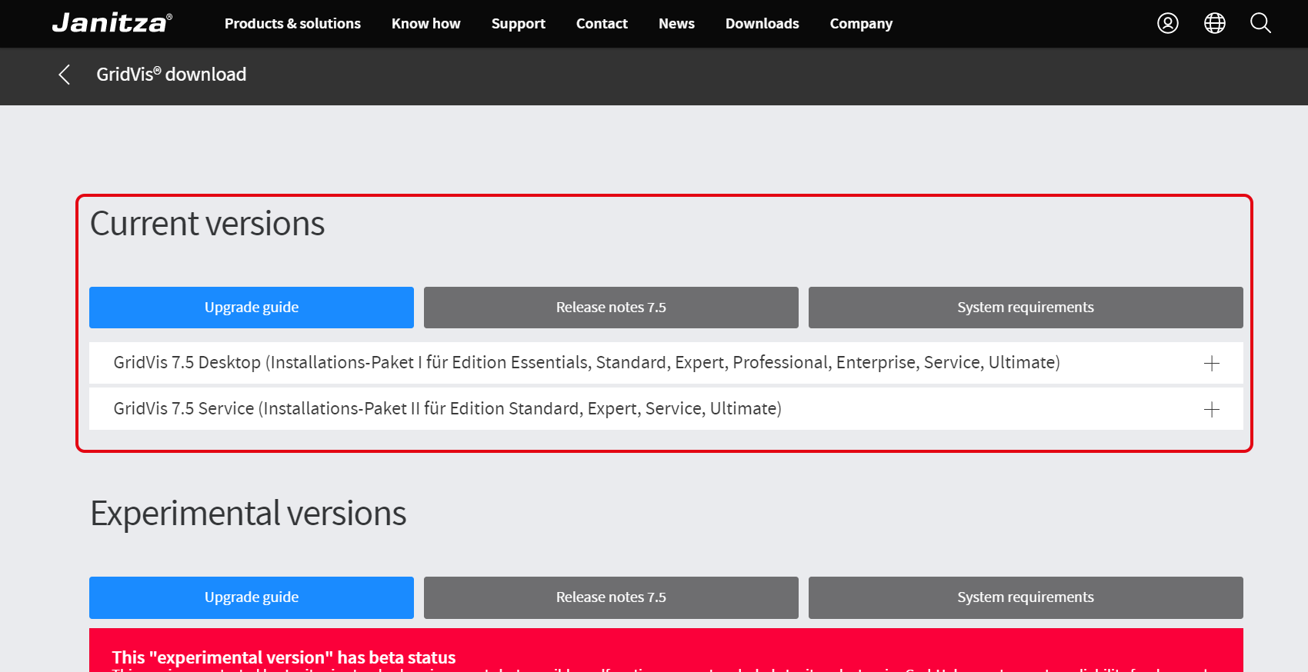Open Release notes 7.5 under Experimental versions
The width and height of the screenshot is (1308, 672).
[x=611, y=597]
